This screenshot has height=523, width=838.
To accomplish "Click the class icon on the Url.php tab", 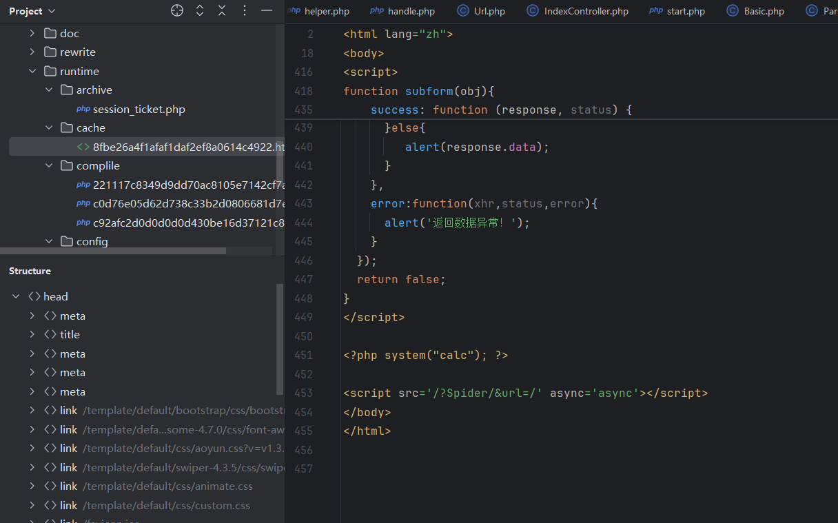I will (x=463, y=10).
